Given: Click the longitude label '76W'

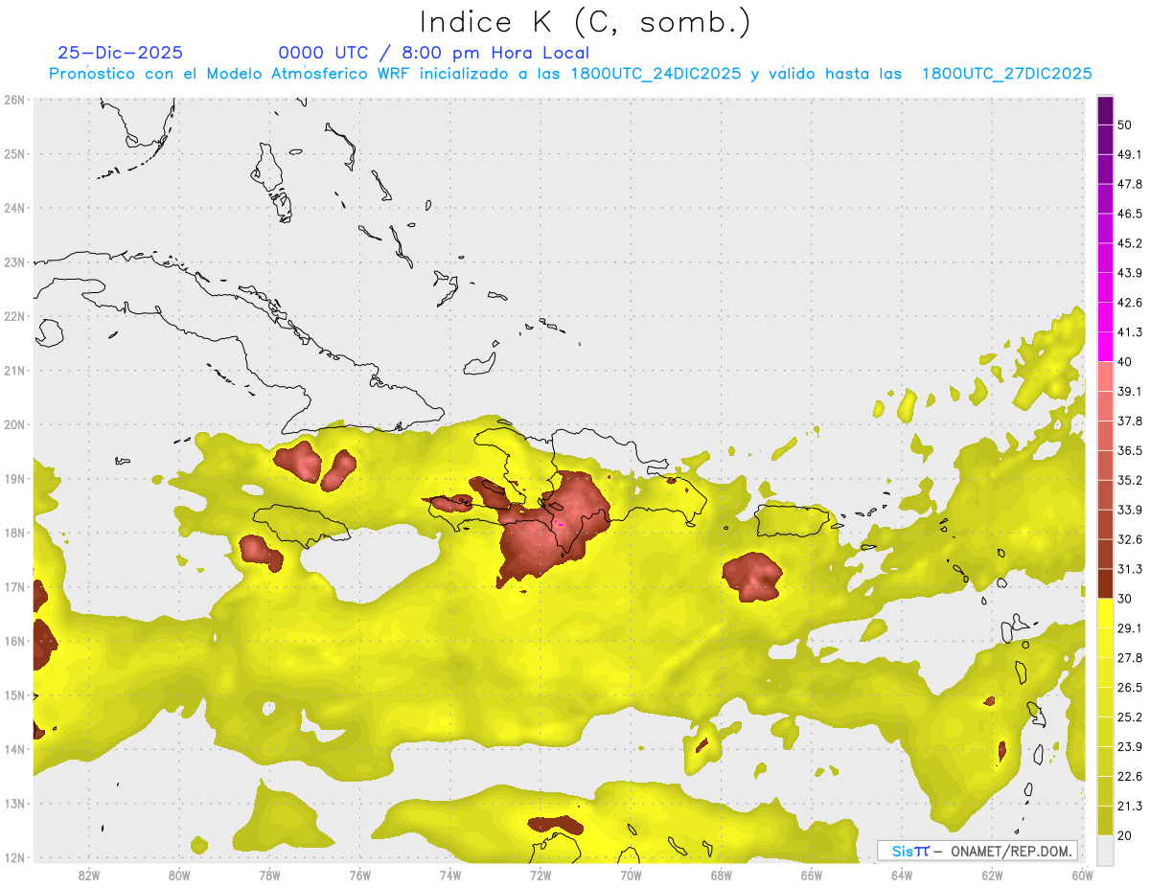Looking at the screenshot, I should pos(359,876).
